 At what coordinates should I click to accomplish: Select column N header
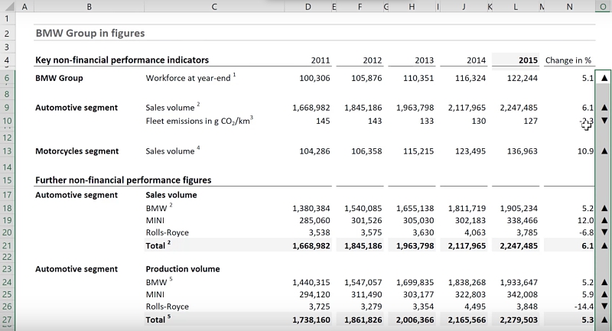click(x=570, y=7)
